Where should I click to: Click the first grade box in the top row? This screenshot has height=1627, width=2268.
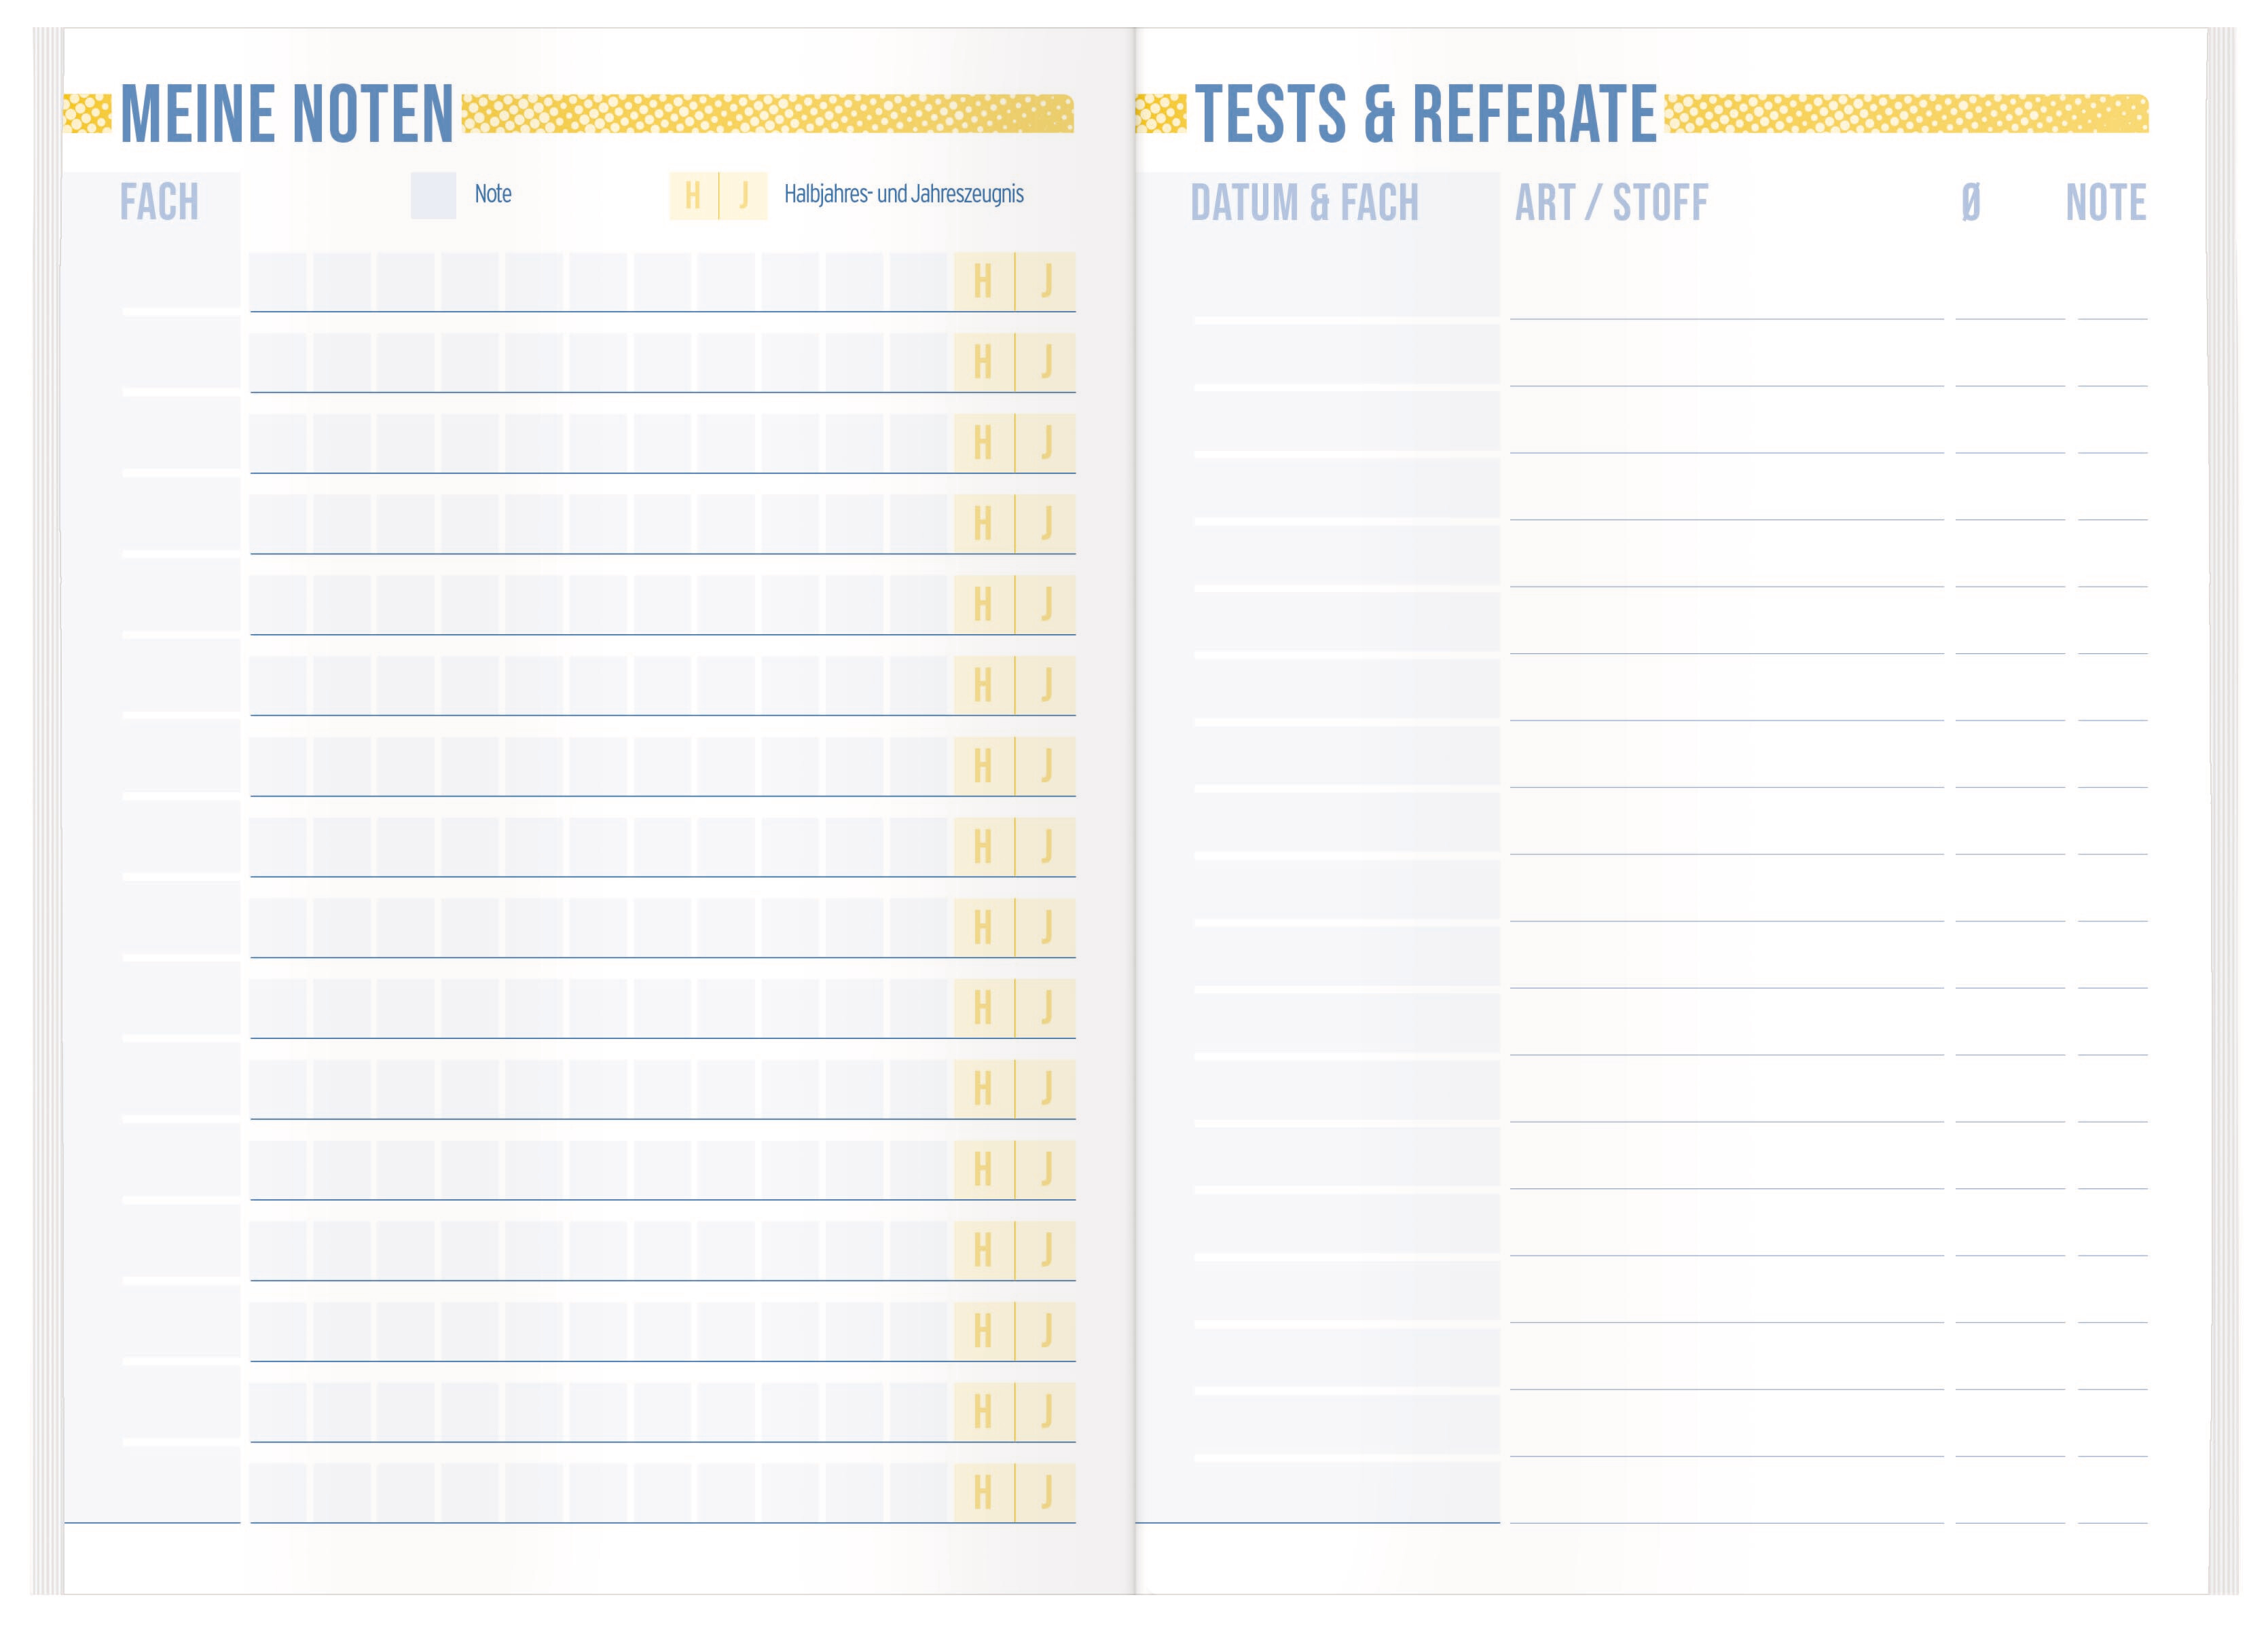pos(279,281)
